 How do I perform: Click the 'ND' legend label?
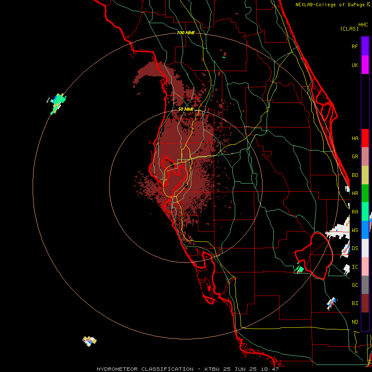tap(355, 322)
